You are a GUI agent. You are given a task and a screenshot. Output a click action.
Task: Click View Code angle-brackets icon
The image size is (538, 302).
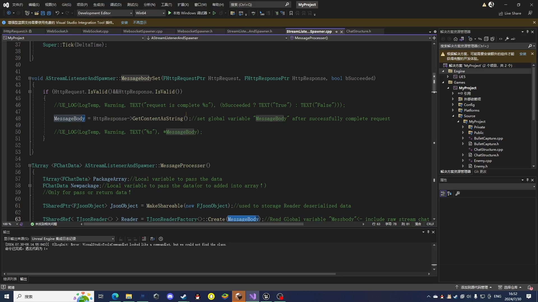pyautogui.click(x=501, y=39)
